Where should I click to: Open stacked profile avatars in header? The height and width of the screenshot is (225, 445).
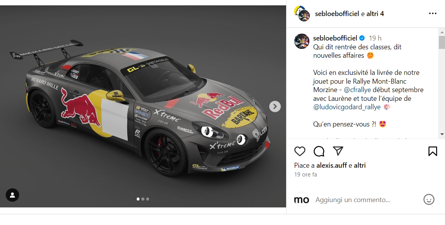point(302,13)
